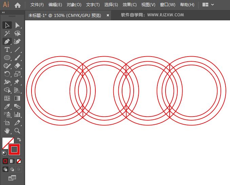Select the Symbol Sprayer tool
The image size is (230, 185).
click(7, 115)
